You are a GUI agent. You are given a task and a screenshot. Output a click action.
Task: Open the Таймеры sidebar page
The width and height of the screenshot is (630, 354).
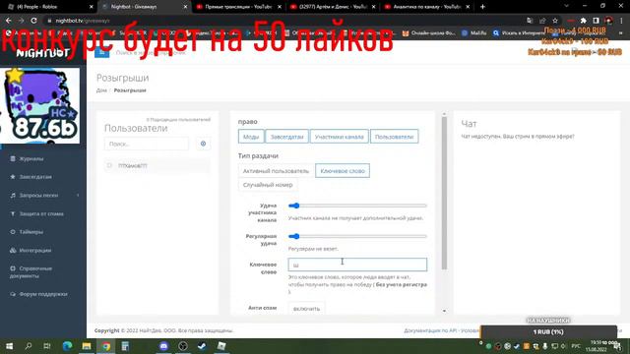(31, 232)
